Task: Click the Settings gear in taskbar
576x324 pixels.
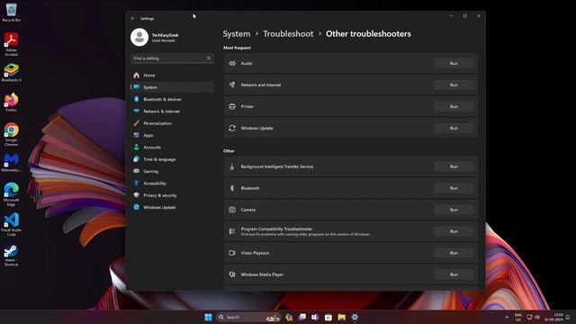Action: 355,317
